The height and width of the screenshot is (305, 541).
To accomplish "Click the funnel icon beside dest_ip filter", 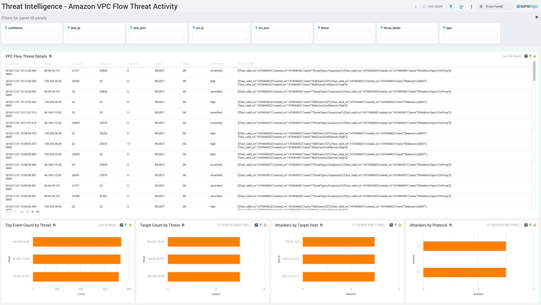I will 68,28.
